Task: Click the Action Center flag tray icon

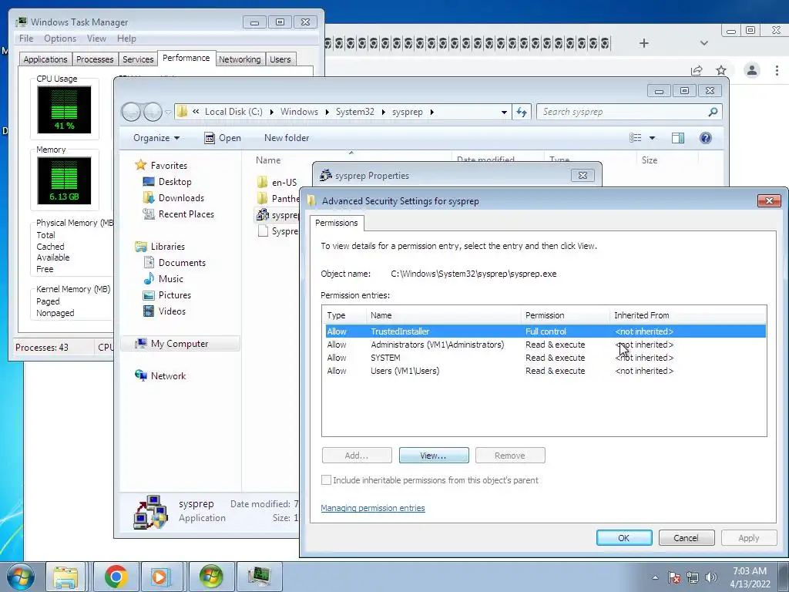Action: click(674, 577)
